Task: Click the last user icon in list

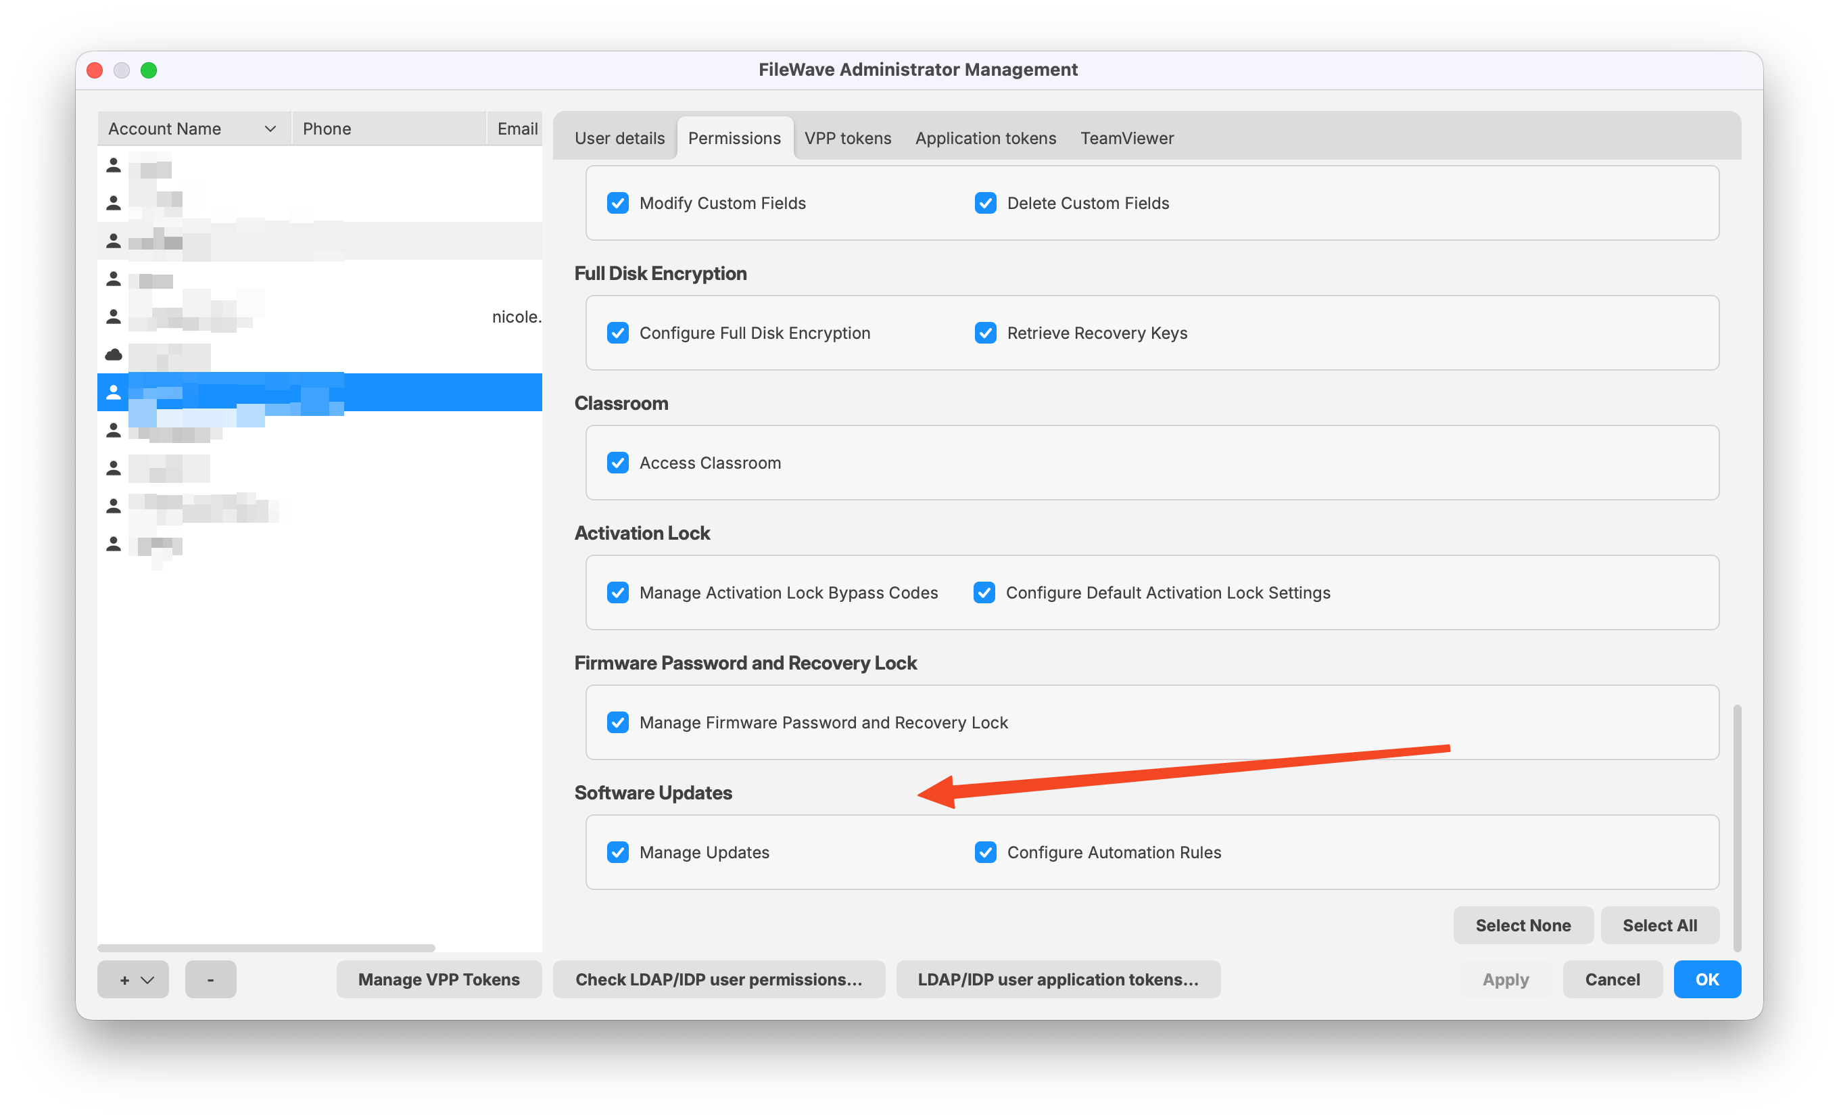Action: (x=114, y=544)
